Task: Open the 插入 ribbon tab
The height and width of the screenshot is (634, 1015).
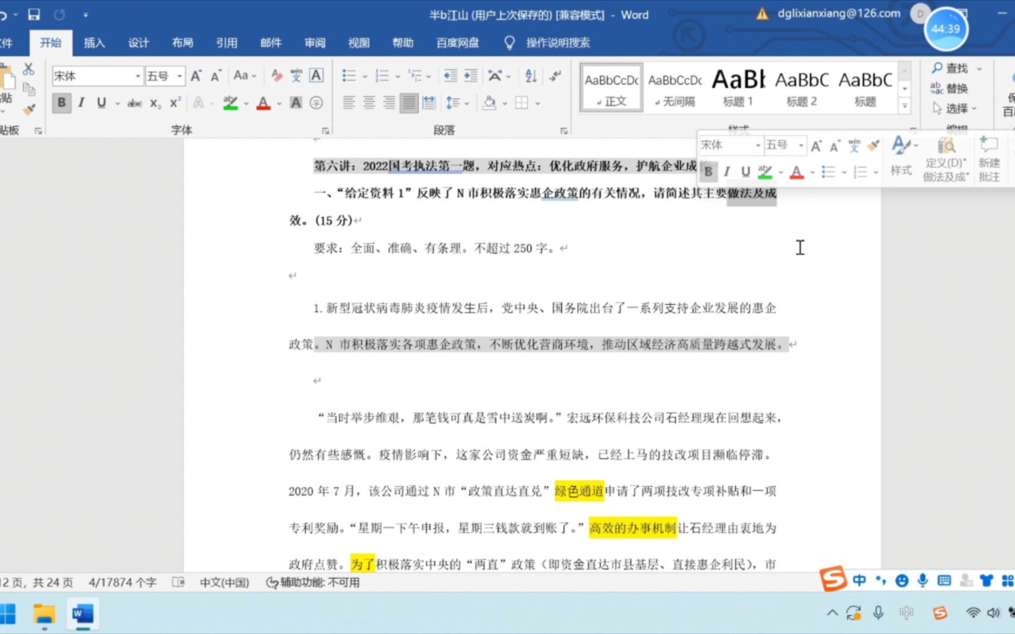Action: (x=94, y=43)
